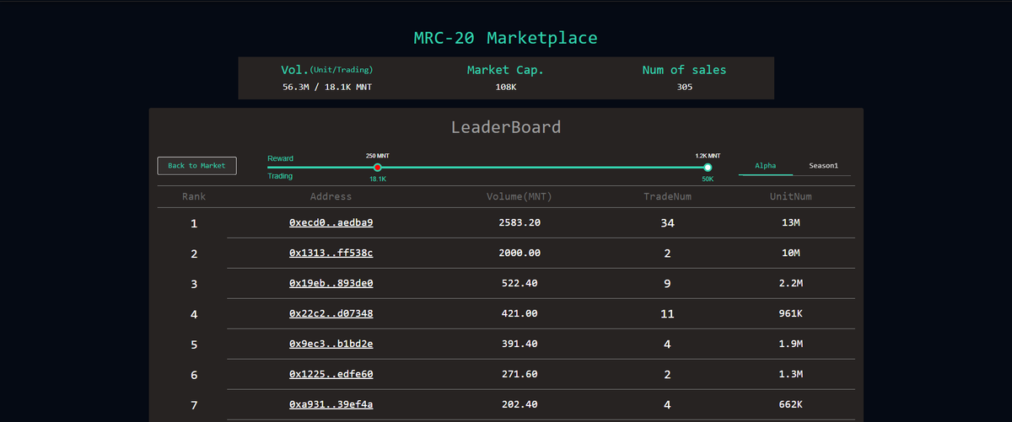Open address 0xa931..39ef4a
Screen dimensions: 1012x422
(331, 405)
